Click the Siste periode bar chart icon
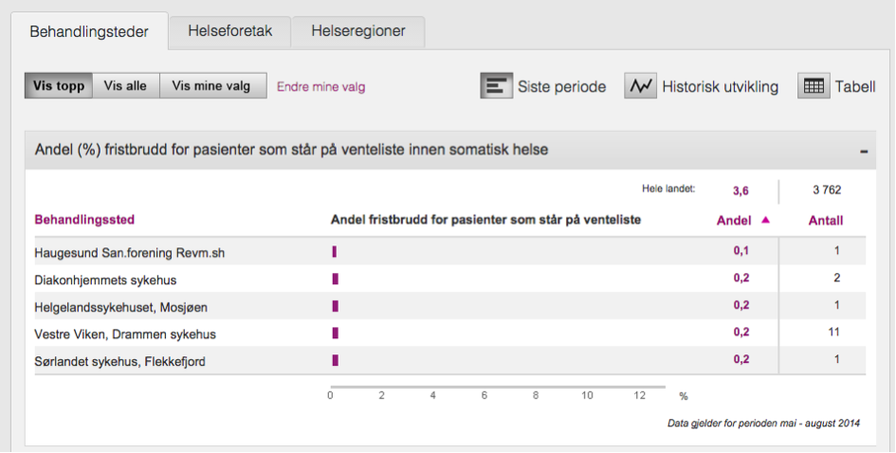Viewport: 896px width, 453px height. pyautogui.click(x=496, y=86)
